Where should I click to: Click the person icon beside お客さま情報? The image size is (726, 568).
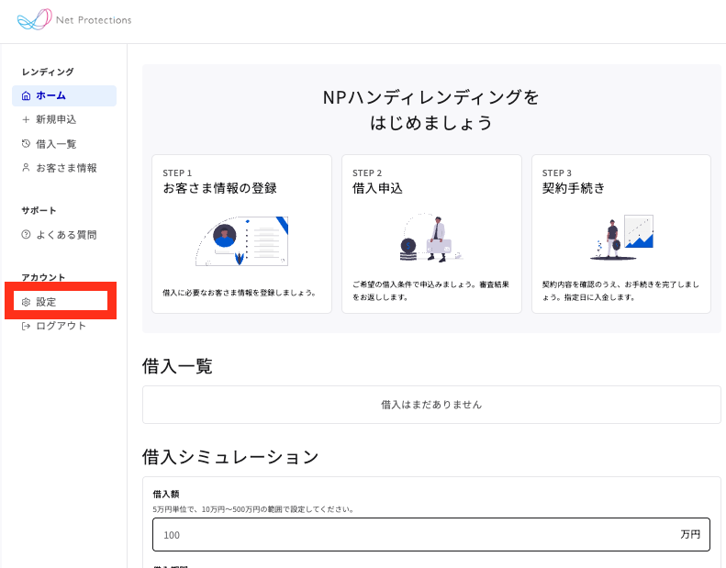pyautogui.click(x=26, y=168)
